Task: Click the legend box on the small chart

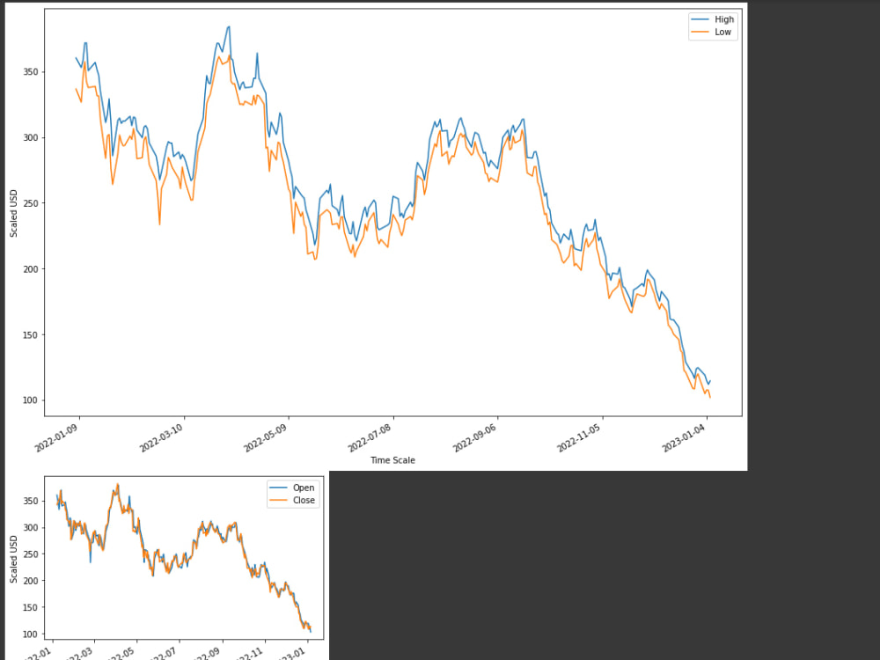Action: click(292, 494)
